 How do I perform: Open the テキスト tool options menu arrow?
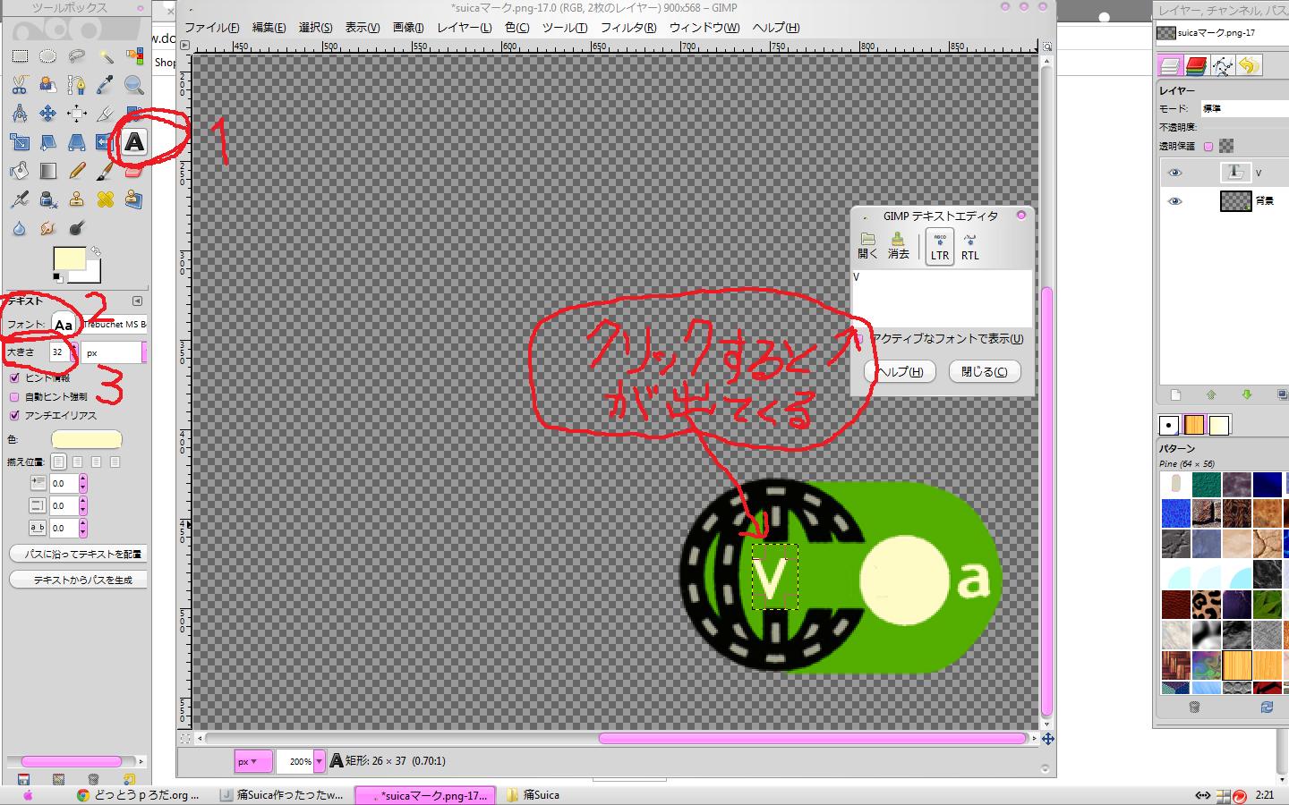coord(137,301)
